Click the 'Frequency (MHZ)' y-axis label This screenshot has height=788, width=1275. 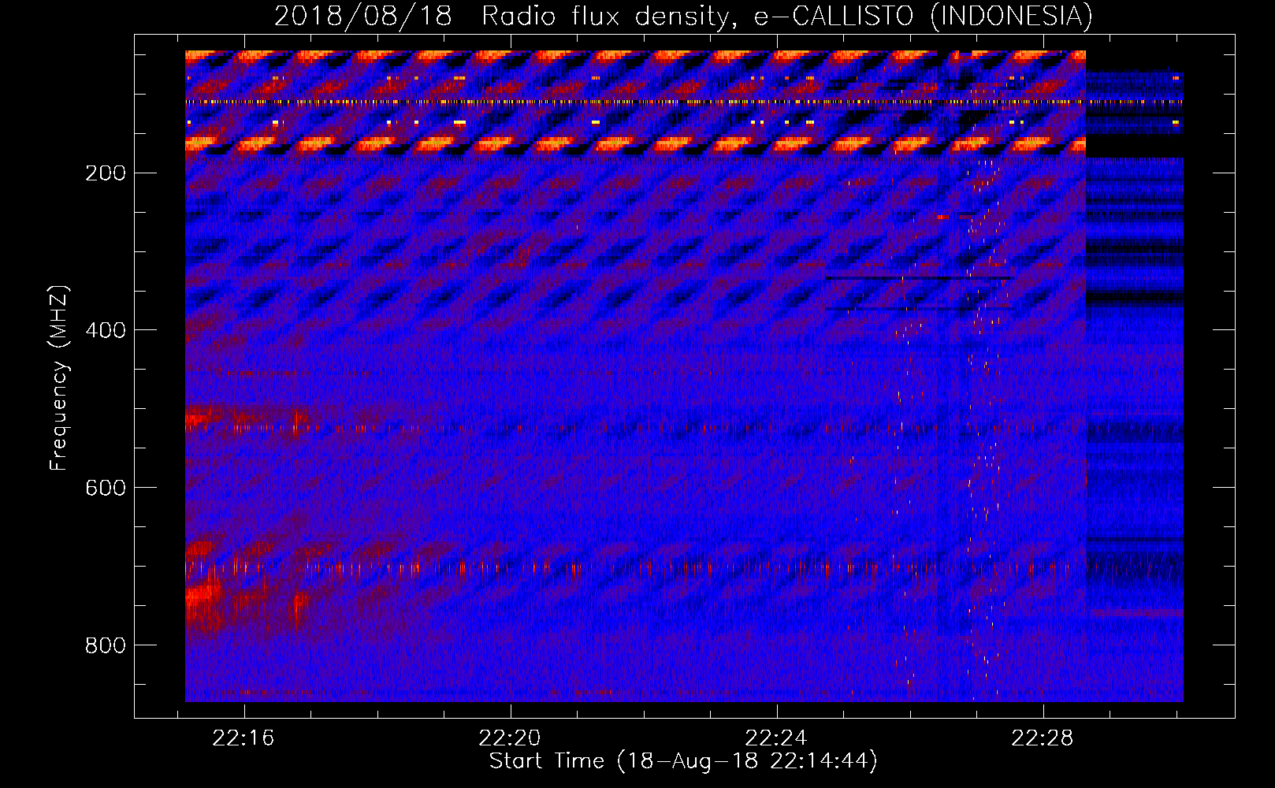coord(59,377)
